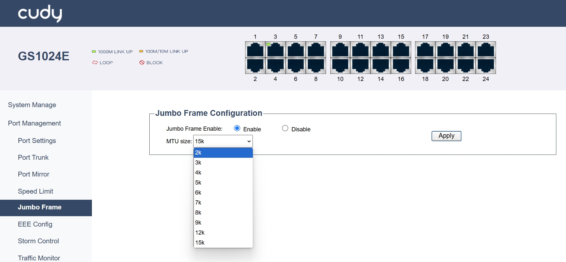The height and width of the screenshot is (262, 566).
Task: Choose 3k from the MTU list
Action: click(223, 163)
